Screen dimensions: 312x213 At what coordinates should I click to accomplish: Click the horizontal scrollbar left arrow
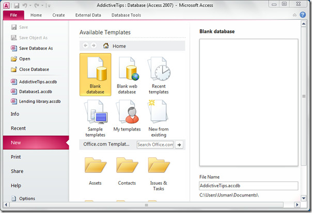point(6,204)
